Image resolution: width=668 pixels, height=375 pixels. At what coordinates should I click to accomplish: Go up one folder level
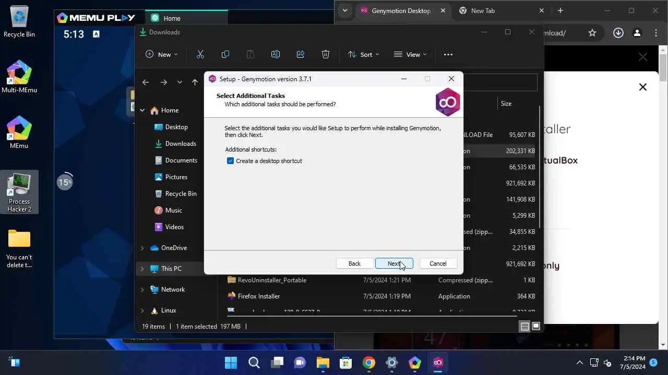click(x=195, y=82)
